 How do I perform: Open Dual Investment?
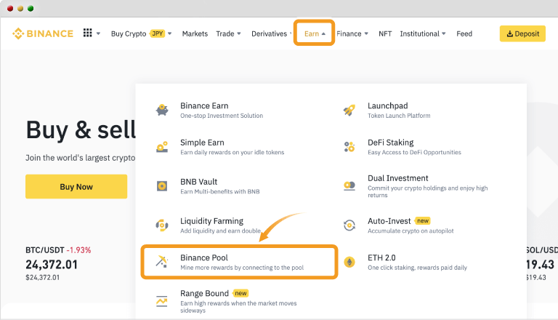pyautogui.click(x=398, y=178)
